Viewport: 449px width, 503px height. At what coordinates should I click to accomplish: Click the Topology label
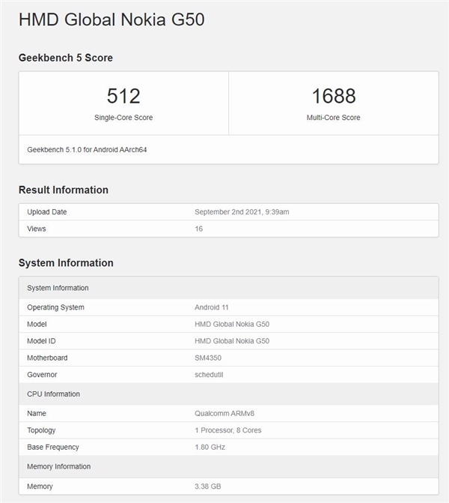click(41, 430)
